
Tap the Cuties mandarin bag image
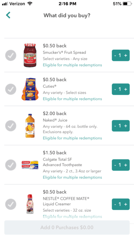(30, 89)
